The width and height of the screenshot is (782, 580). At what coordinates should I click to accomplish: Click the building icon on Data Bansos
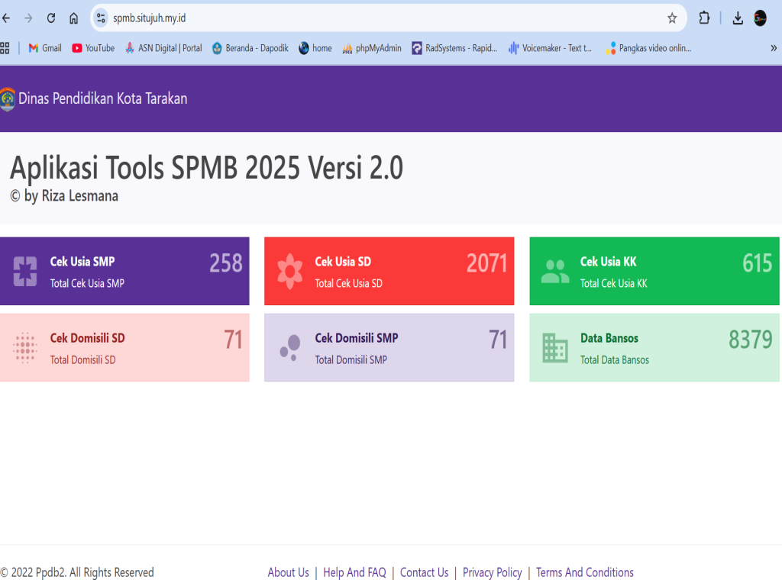pos(555,347)
